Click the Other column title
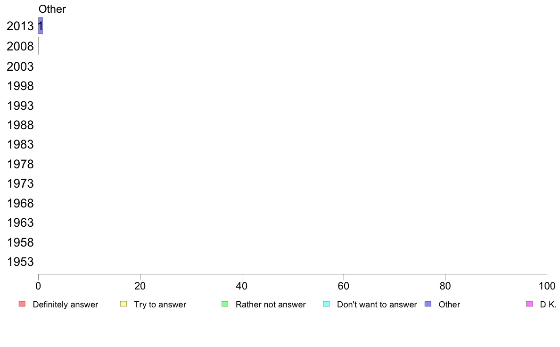Image resolution: width=560 pixels, height=347 pixels. (x=52, y=9)
